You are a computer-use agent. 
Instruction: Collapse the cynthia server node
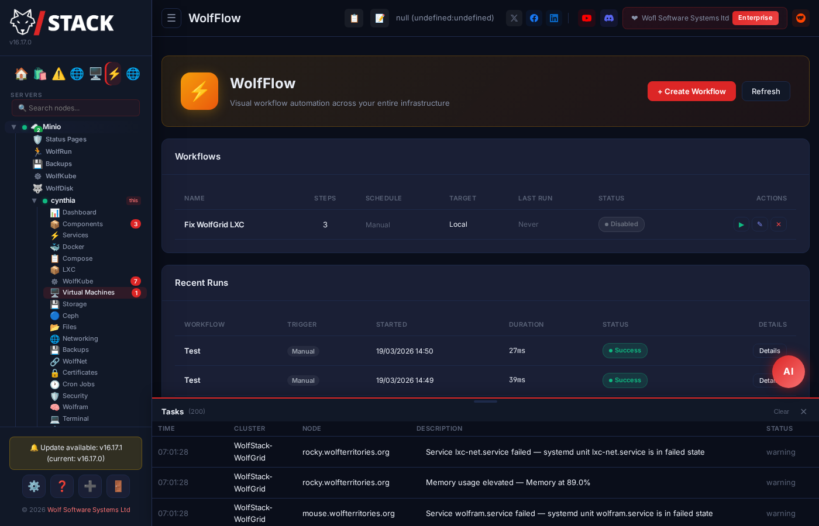tap(34, 200)
